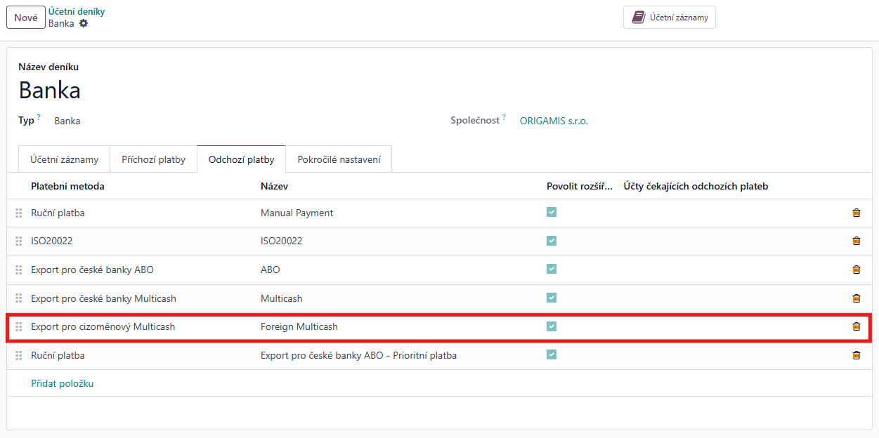Viewport: 879px width, 438px height.
Task: Click the Foreign Multicash name cell
Action: pyautogui.click(x=299, y=326)
